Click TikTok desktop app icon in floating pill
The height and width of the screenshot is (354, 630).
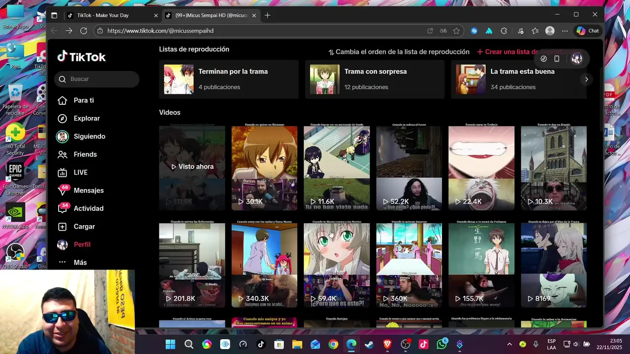pyautogui.click(x=544, y=59)
